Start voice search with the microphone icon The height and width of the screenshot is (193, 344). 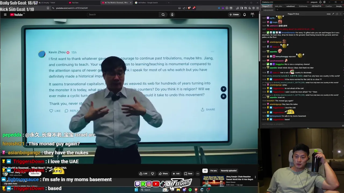[172, 14]
